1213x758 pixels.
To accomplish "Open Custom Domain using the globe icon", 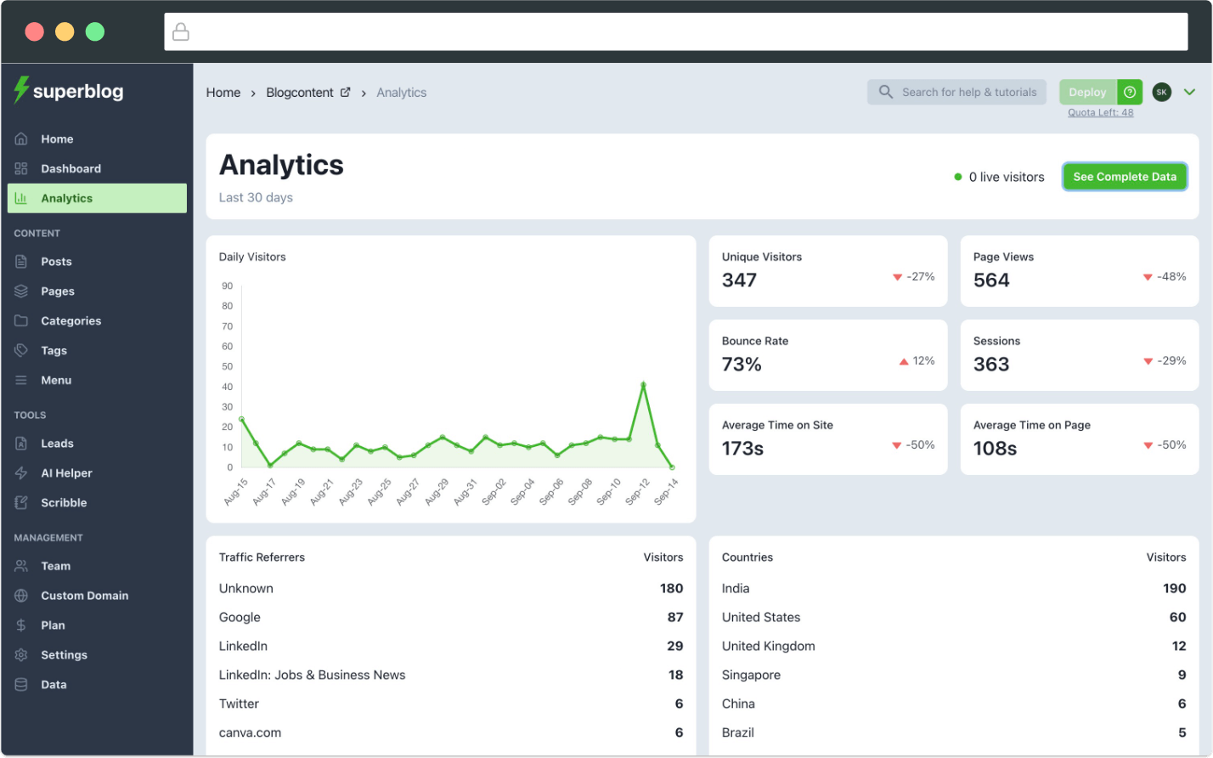I will coord(22,595).
